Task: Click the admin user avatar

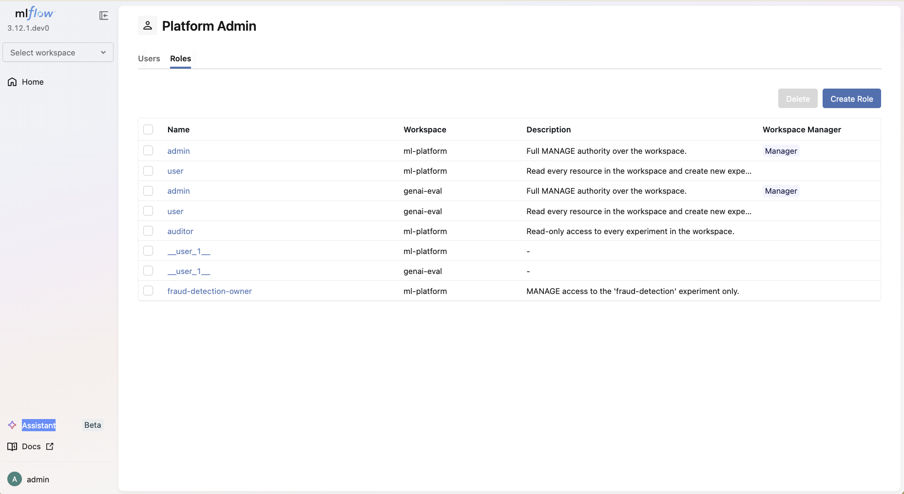Action: click(15, 479)
